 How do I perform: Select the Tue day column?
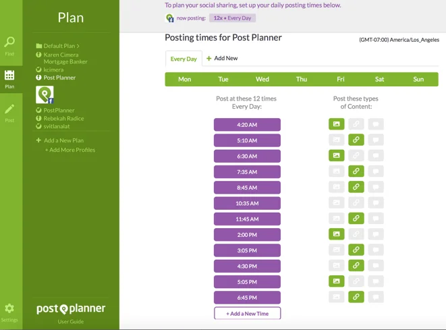point(223,80)
